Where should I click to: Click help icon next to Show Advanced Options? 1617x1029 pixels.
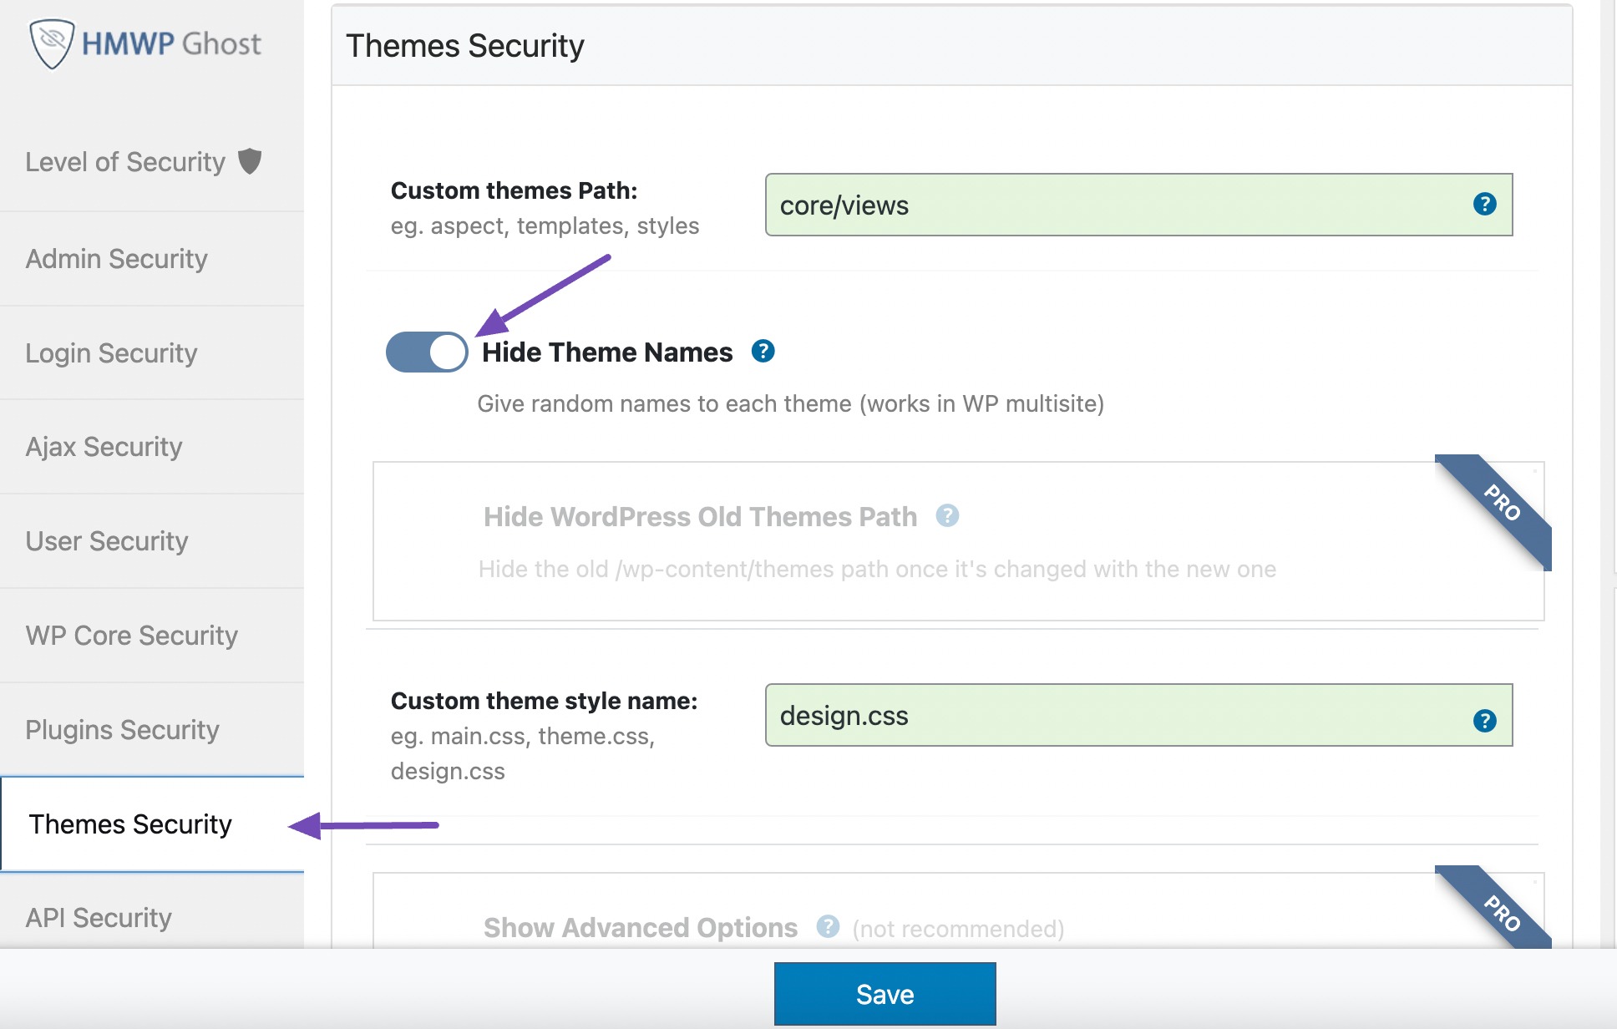(x=828, y=927)
